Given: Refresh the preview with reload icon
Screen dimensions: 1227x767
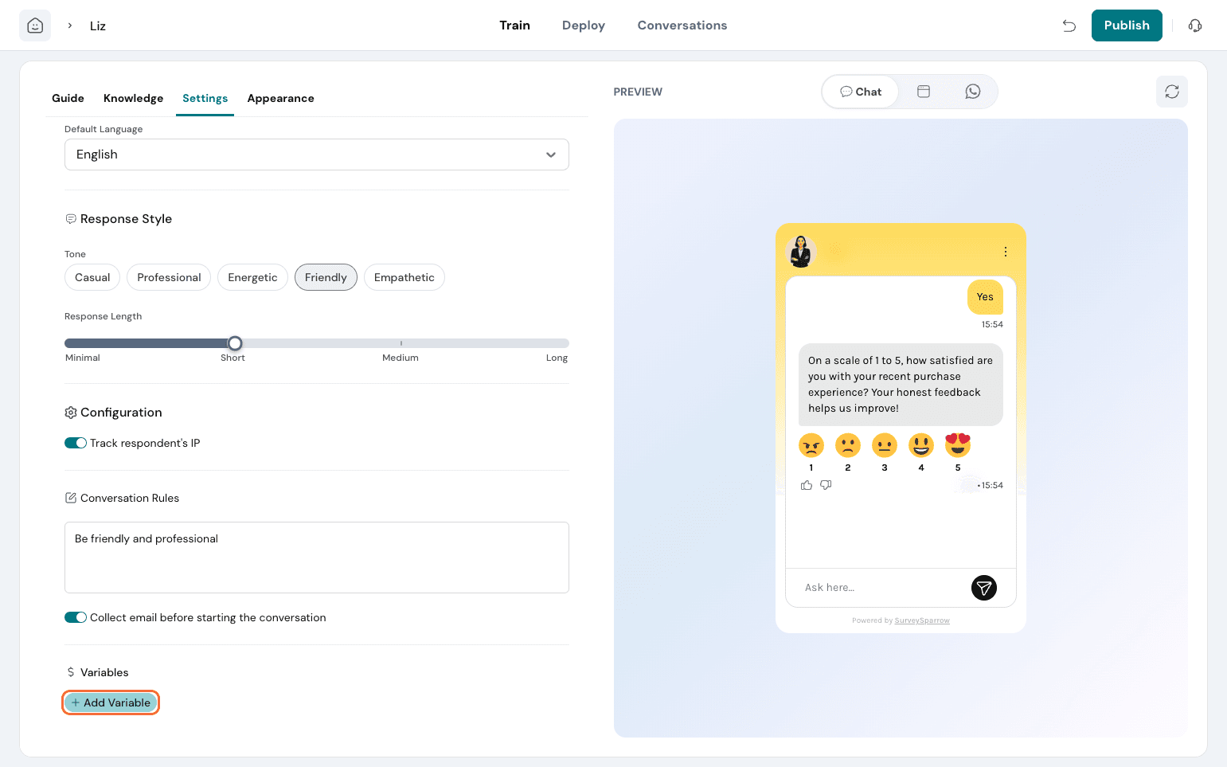Looking at the screenshot, I should pos(1171,92).
